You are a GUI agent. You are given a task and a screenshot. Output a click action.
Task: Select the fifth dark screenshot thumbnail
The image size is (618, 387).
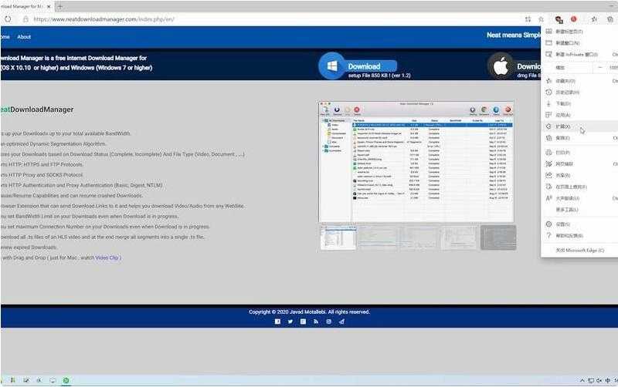pos(498,237)
